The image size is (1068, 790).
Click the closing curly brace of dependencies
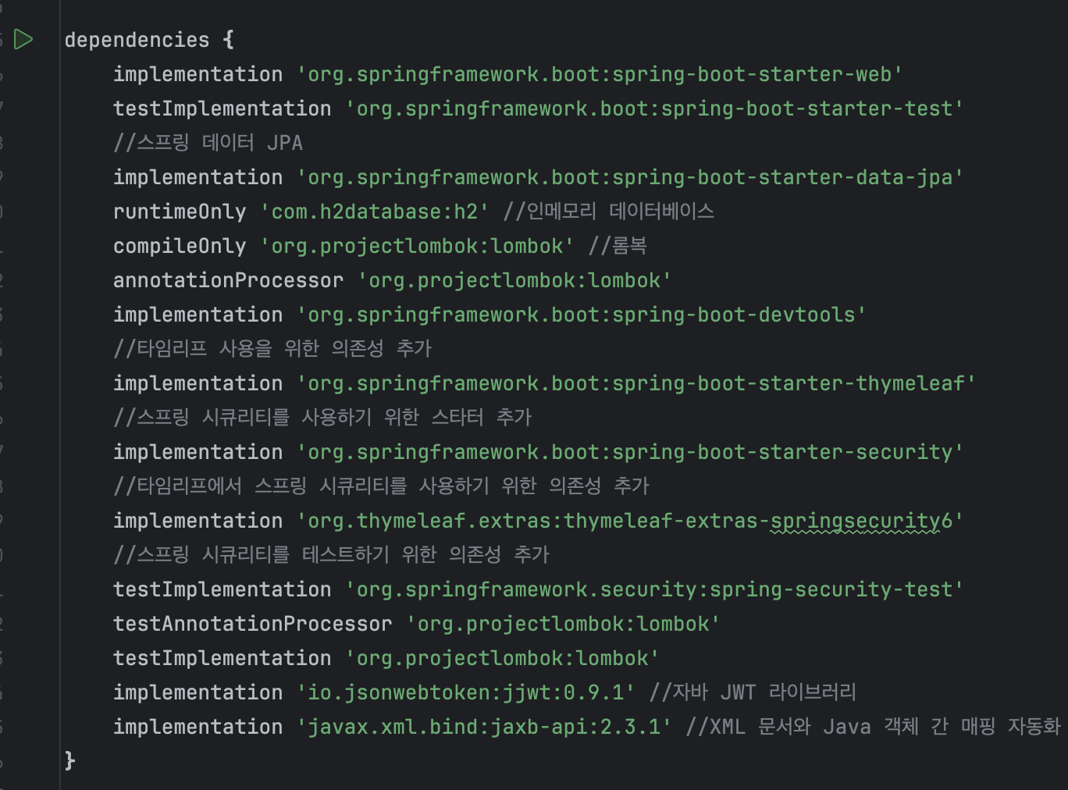(x=69, y=760)
